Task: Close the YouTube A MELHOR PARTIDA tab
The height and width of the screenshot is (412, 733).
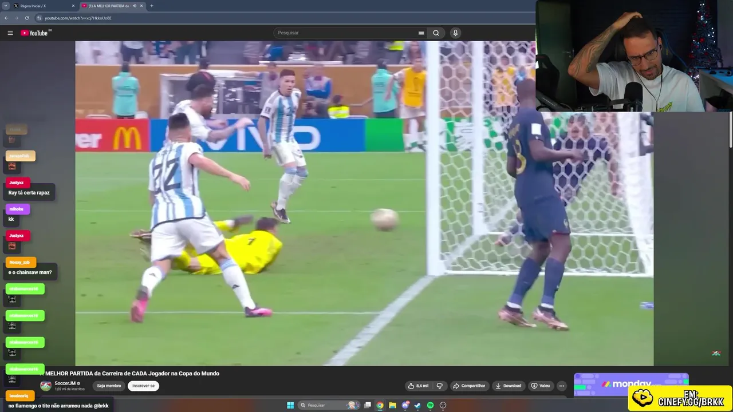Action: pyautogui.click(x=141, y=6)
